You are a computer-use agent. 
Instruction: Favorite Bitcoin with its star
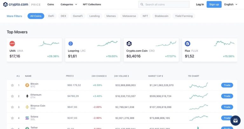[12, 85]
